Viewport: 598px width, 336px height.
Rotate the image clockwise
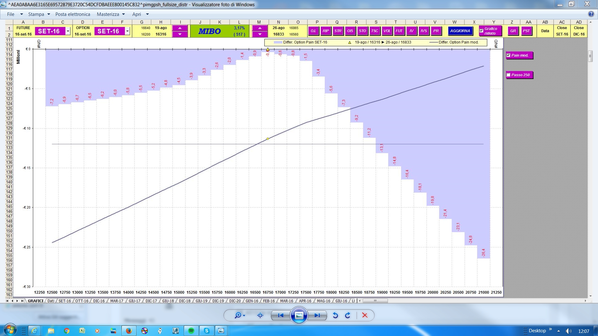348,315
